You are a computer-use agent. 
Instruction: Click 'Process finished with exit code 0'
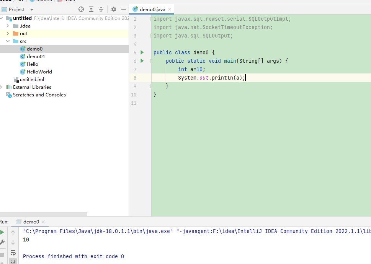click(74, 256)
